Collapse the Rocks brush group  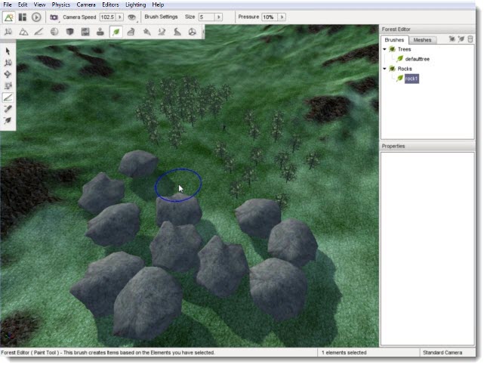coord(384,68)
